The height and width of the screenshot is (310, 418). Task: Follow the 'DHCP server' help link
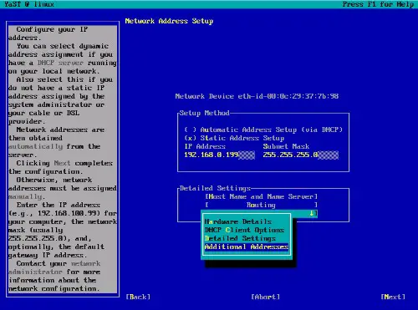60,63
